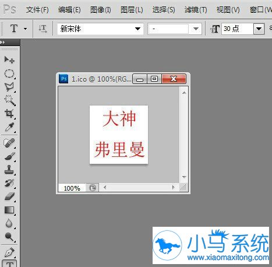Click the vertical scrollbar down arrow
This screenshot has height=267, width=272.
[x=184, y=177]
